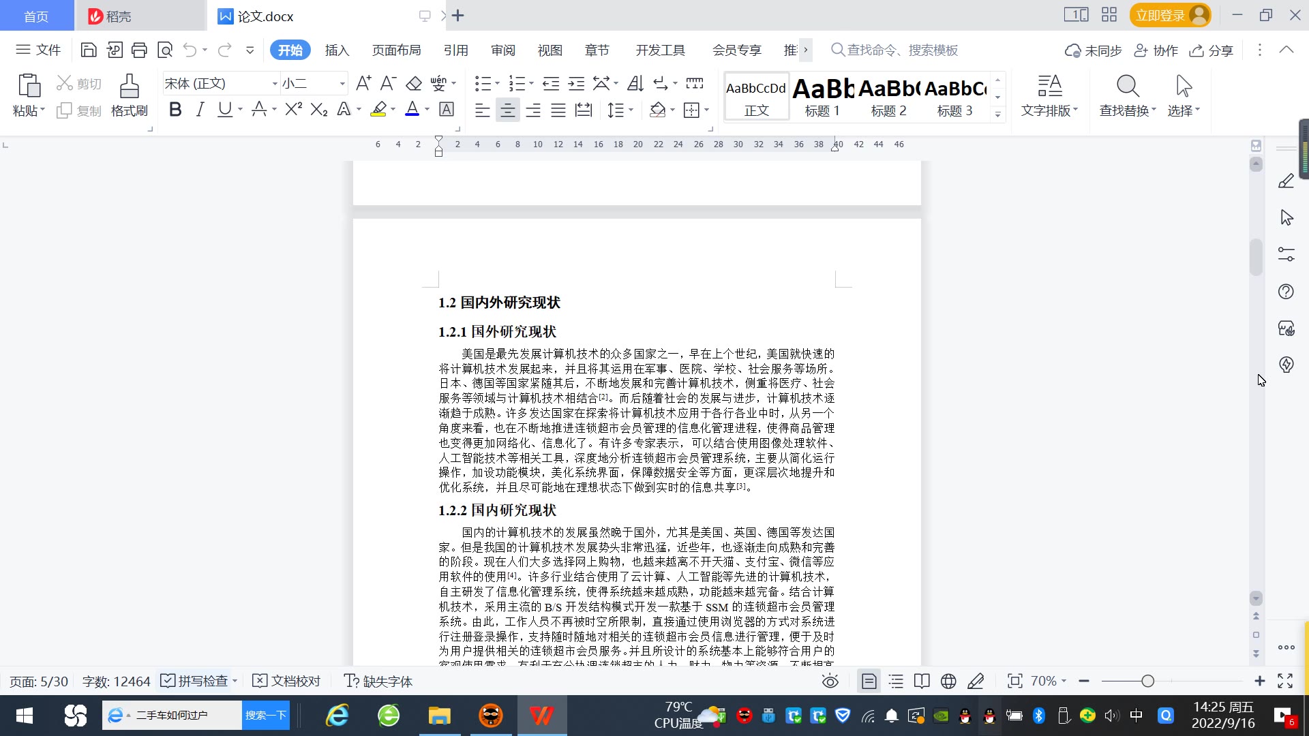Toggle Bold formatting
Screen dimensions: 1309x736
[x=175, y=109]
